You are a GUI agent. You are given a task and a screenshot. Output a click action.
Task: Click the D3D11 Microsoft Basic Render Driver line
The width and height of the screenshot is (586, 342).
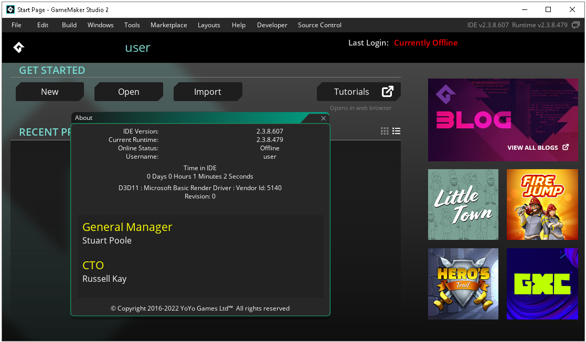point(200,188)
